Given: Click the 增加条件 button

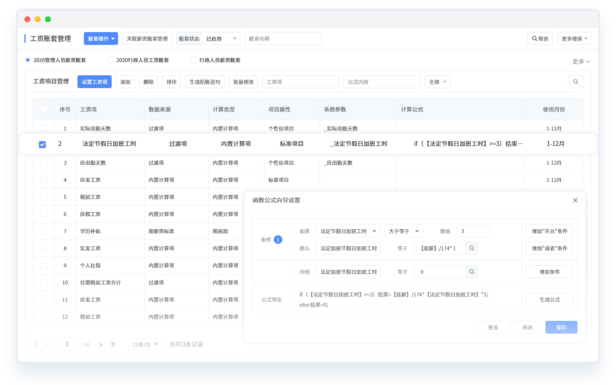Looking at the screenshot, I should (550, 272).
